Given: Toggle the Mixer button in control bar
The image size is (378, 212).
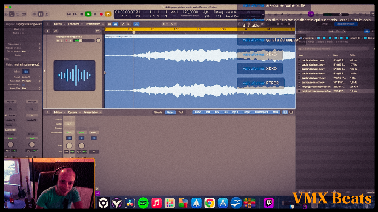Looking at the screenshot, I should pyautogui.click(x=41, y=14).
